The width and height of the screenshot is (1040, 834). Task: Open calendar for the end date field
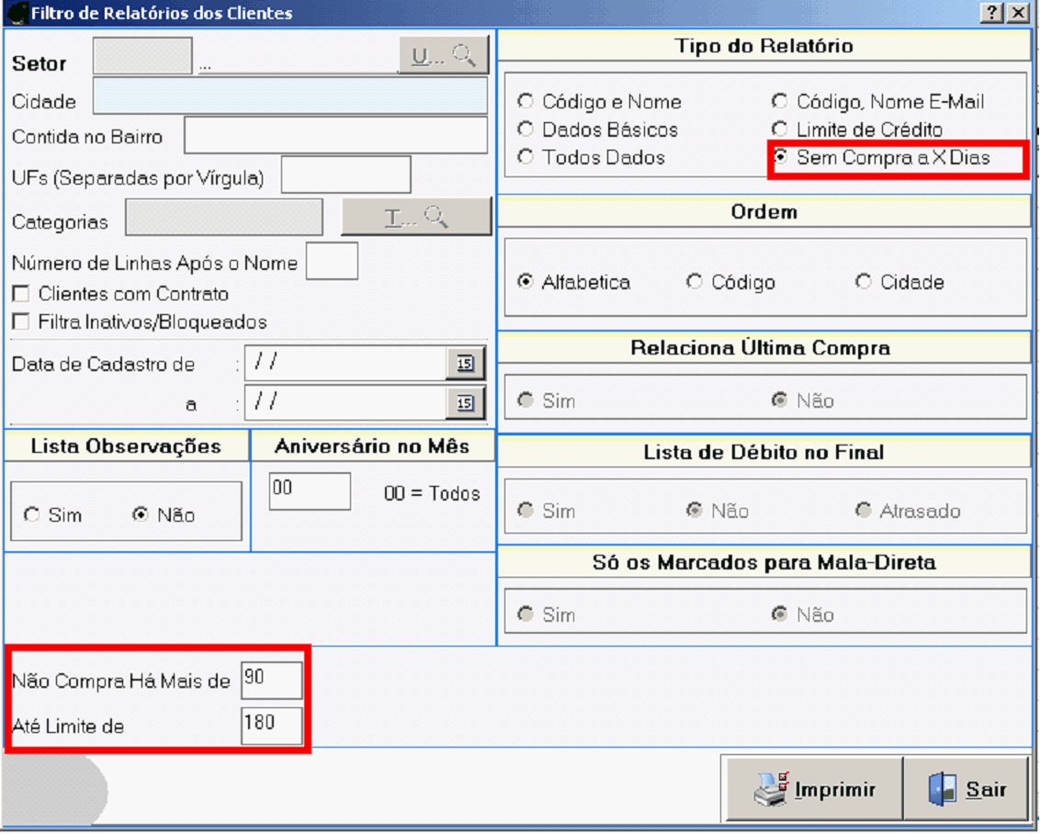[465, 402]
